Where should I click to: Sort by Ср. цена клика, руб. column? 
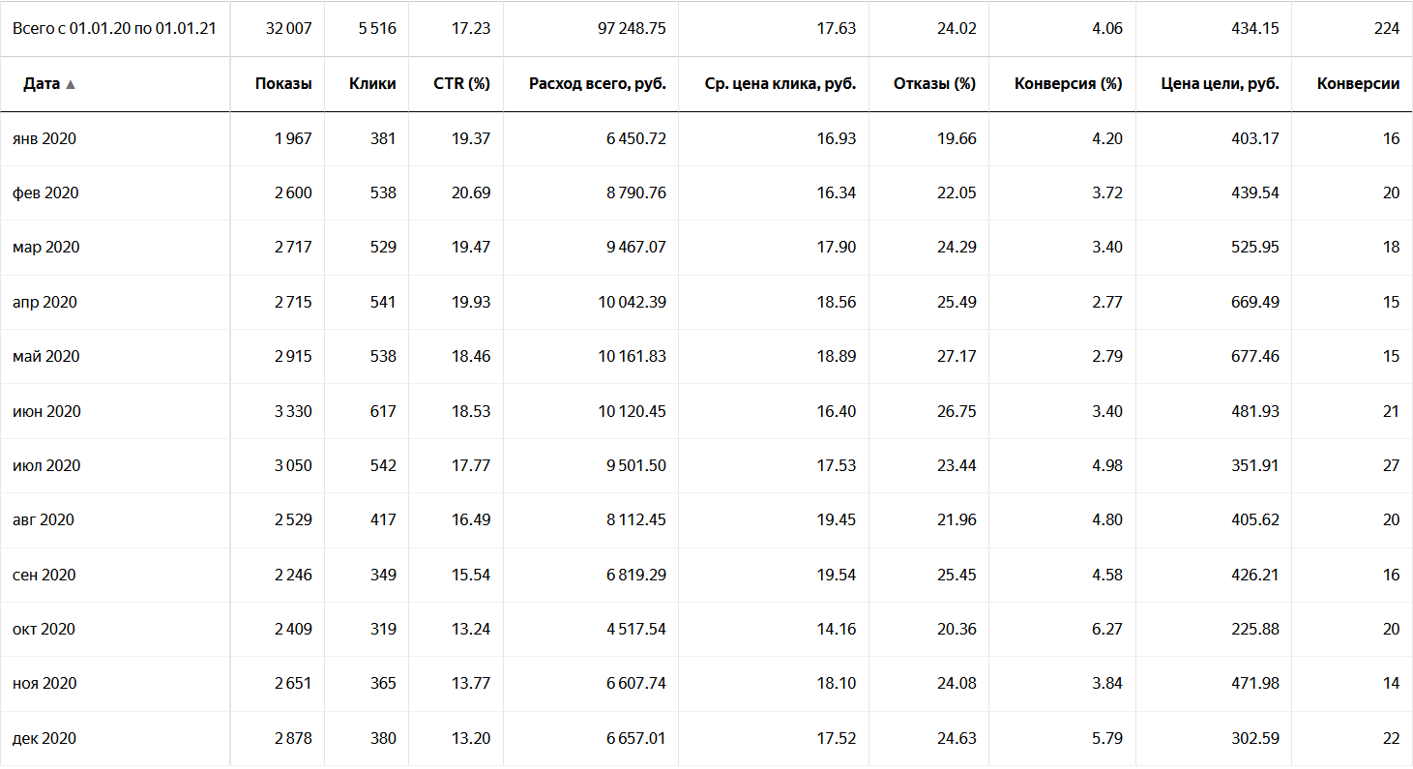(781, 84)
